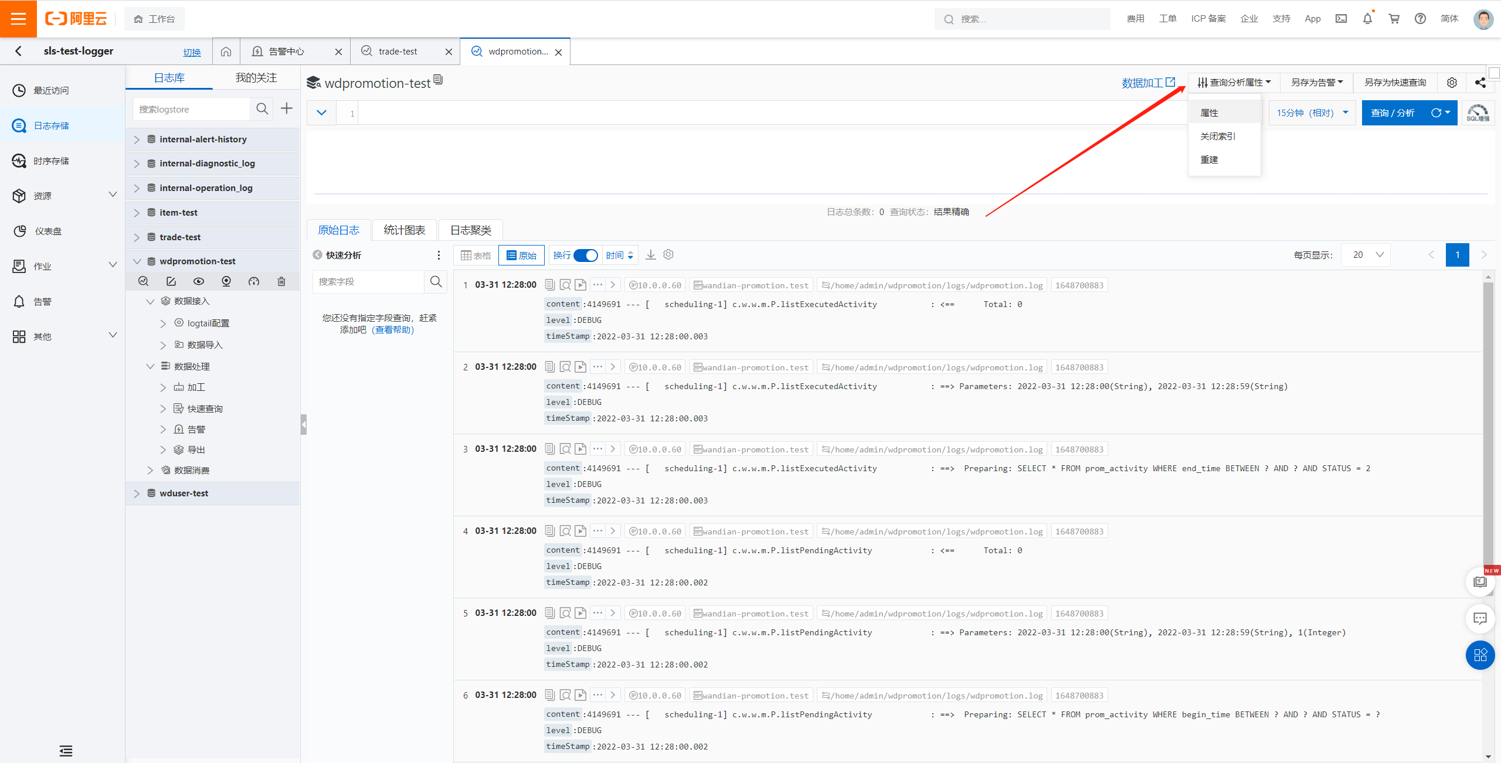The image size is (1501, 763).
Task: Click the eye icon under wdpromotion-test
Action: pyautogui.click(x=199, y=281)
